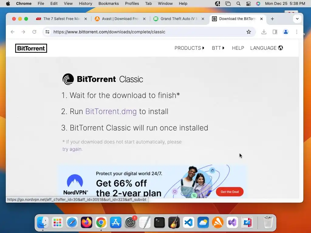This screenshot has width=311, height=233.
Task: Switch to the Grand Theft Auto IV tab
Action: [179, 19]
